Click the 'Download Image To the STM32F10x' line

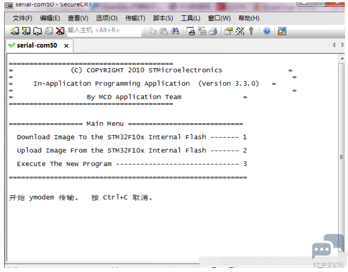132,137
